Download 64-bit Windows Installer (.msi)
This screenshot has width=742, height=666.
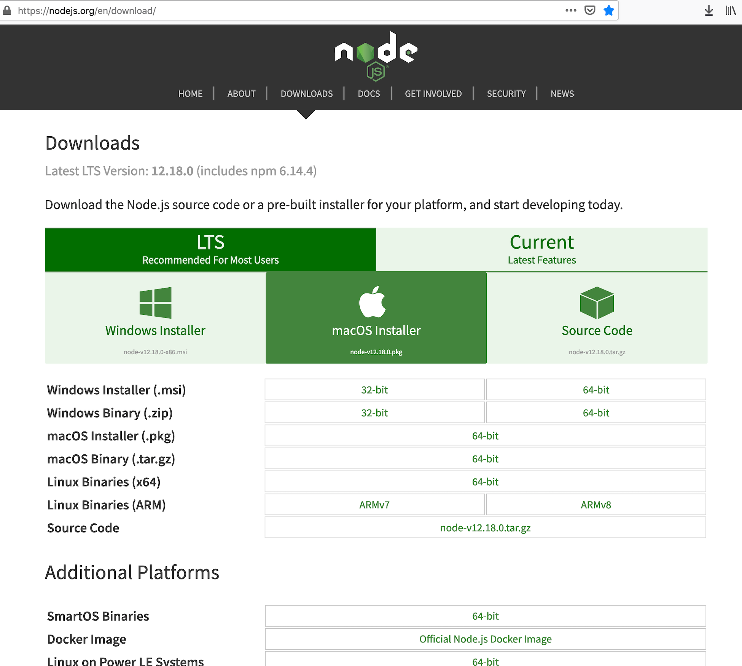tap(596, 390)
